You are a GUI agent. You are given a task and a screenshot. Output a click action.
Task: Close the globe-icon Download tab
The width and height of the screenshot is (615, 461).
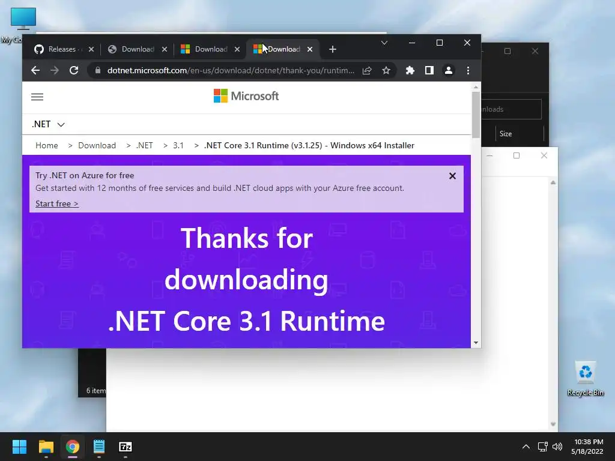[165, 49]
